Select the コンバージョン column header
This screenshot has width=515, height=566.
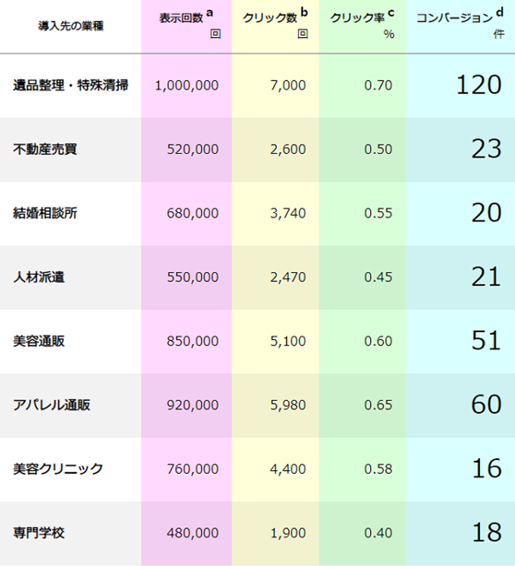pos(454,18)
